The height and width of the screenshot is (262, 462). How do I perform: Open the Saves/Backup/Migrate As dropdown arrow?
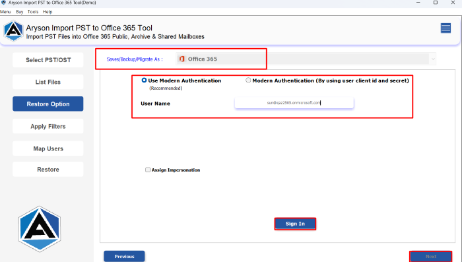[433, 59]
